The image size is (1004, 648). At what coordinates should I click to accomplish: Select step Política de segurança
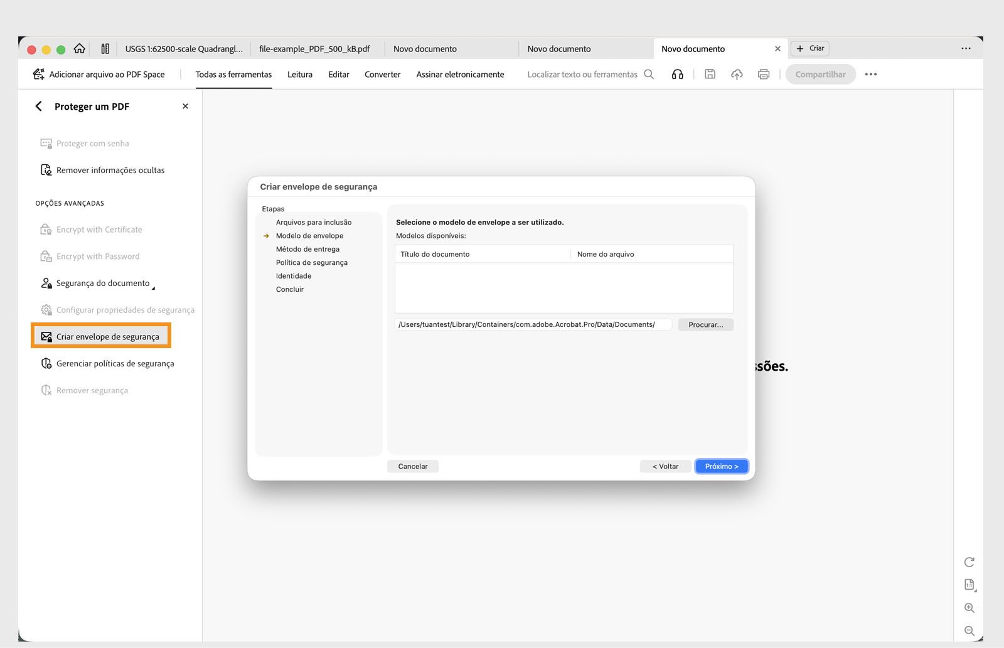(x=312, y=262)
